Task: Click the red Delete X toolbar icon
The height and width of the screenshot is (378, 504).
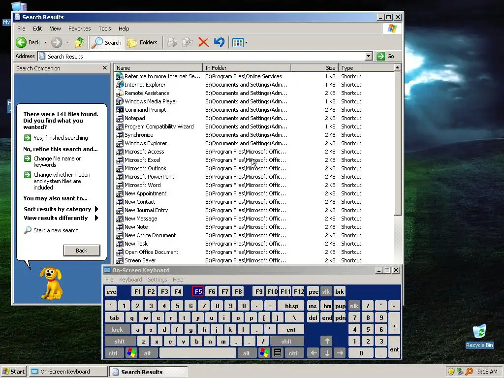Action: (x=203, y=42)
